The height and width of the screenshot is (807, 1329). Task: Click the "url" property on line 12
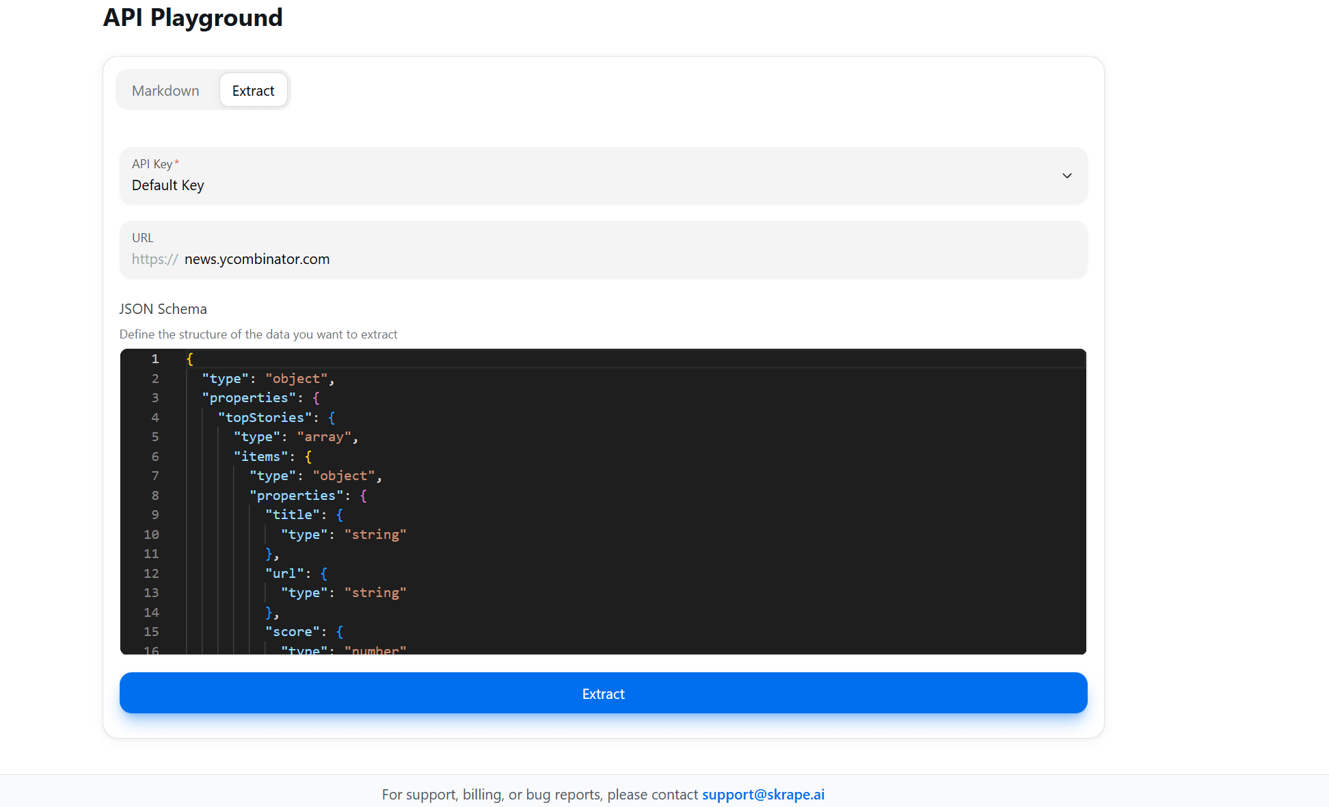pyautogui.click(x=284, y=573)
